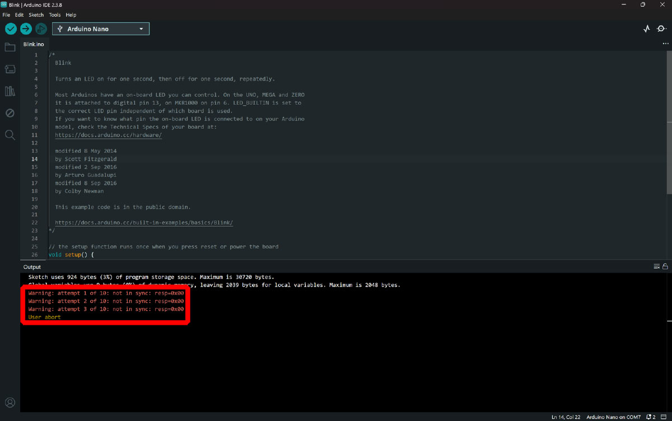
Task: Click the setup function comment on line 25
Action: [x=164, y=246]
